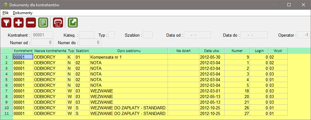311x120 pixels.
Task: Sort by Data utw. column header
Action: (212, 51)
